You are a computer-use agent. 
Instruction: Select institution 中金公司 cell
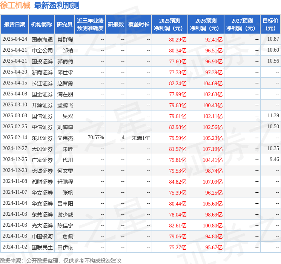[x=42, y=51]
